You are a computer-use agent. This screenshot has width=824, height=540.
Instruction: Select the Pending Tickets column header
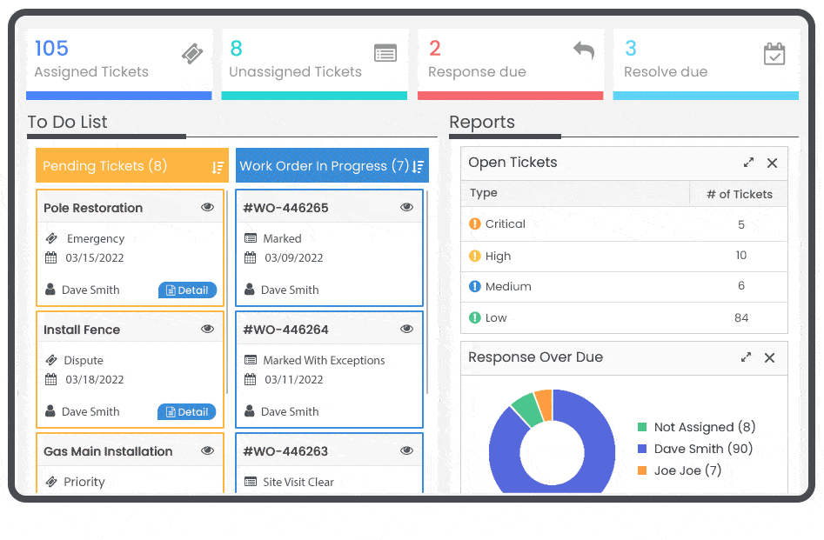point(105,166)
